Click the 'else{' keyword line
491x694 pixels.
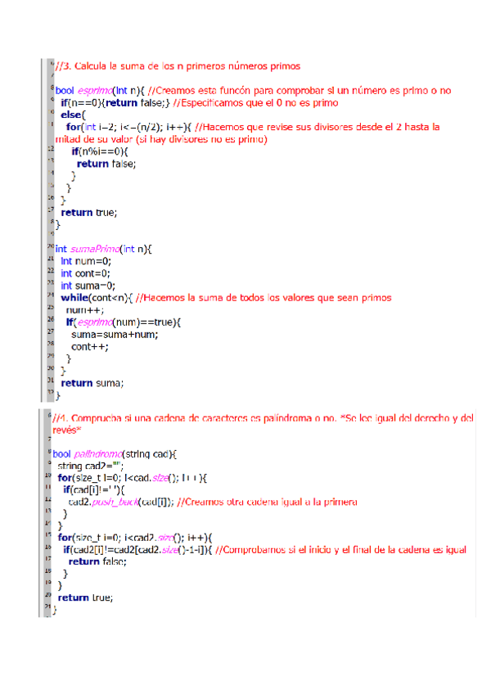pyautogui.click(x=73, y=115)
